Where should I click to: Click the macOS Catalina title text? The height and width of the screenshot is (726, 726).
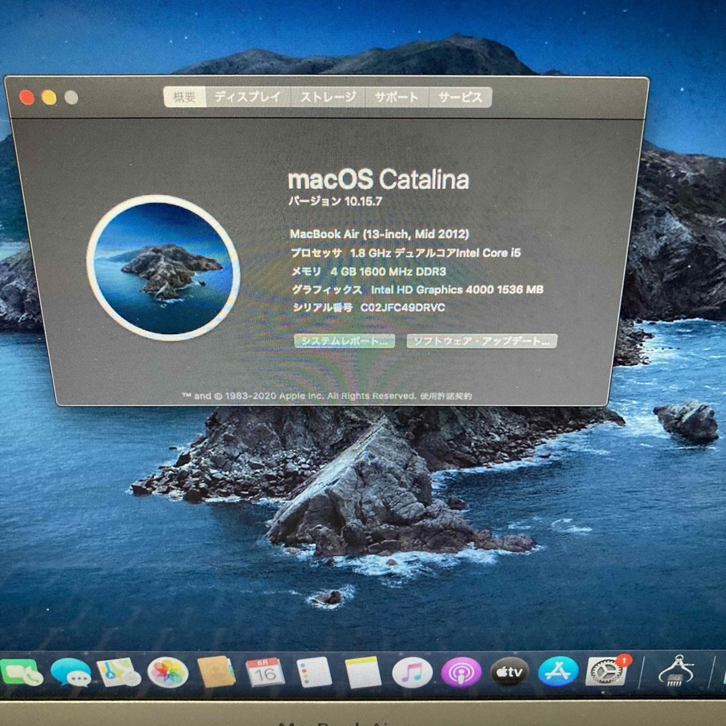tap(378, 179)
